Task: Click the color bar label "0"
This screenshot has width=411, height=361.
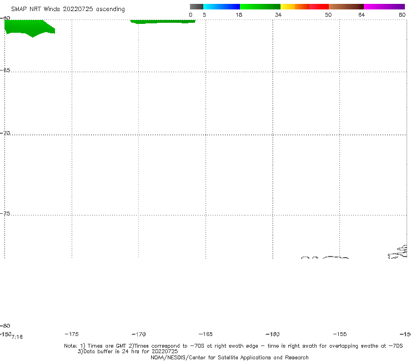Action: point(191,14)
